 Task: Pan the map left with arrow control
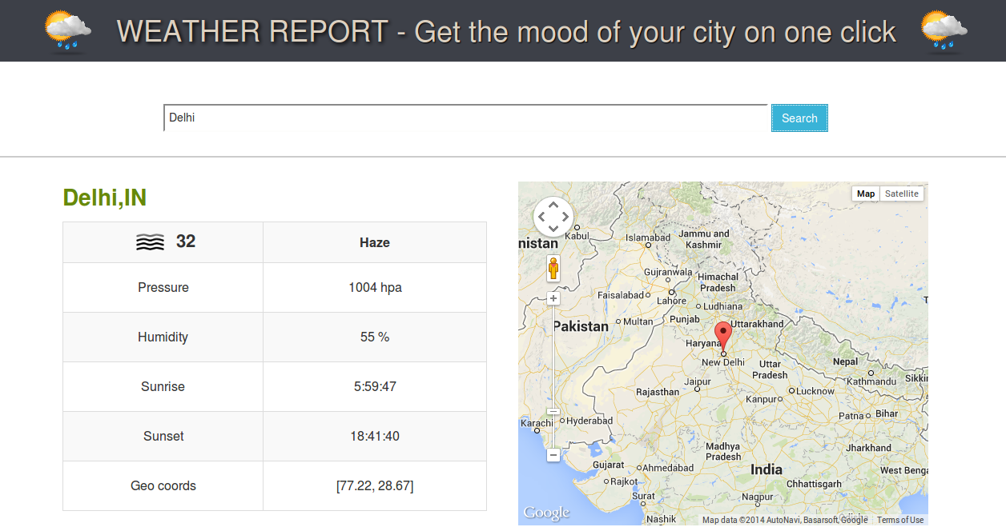click(541, 217)
